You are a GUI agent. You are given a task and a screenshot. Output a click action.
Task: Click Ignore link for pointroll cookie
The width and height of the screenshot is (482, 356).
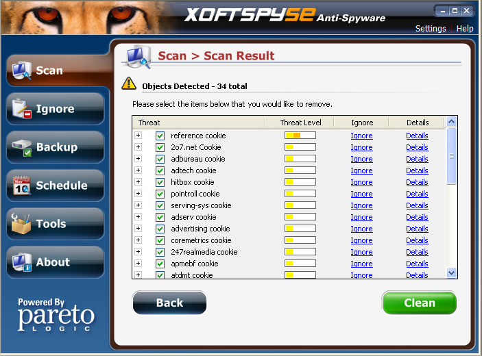click(361, 194)
